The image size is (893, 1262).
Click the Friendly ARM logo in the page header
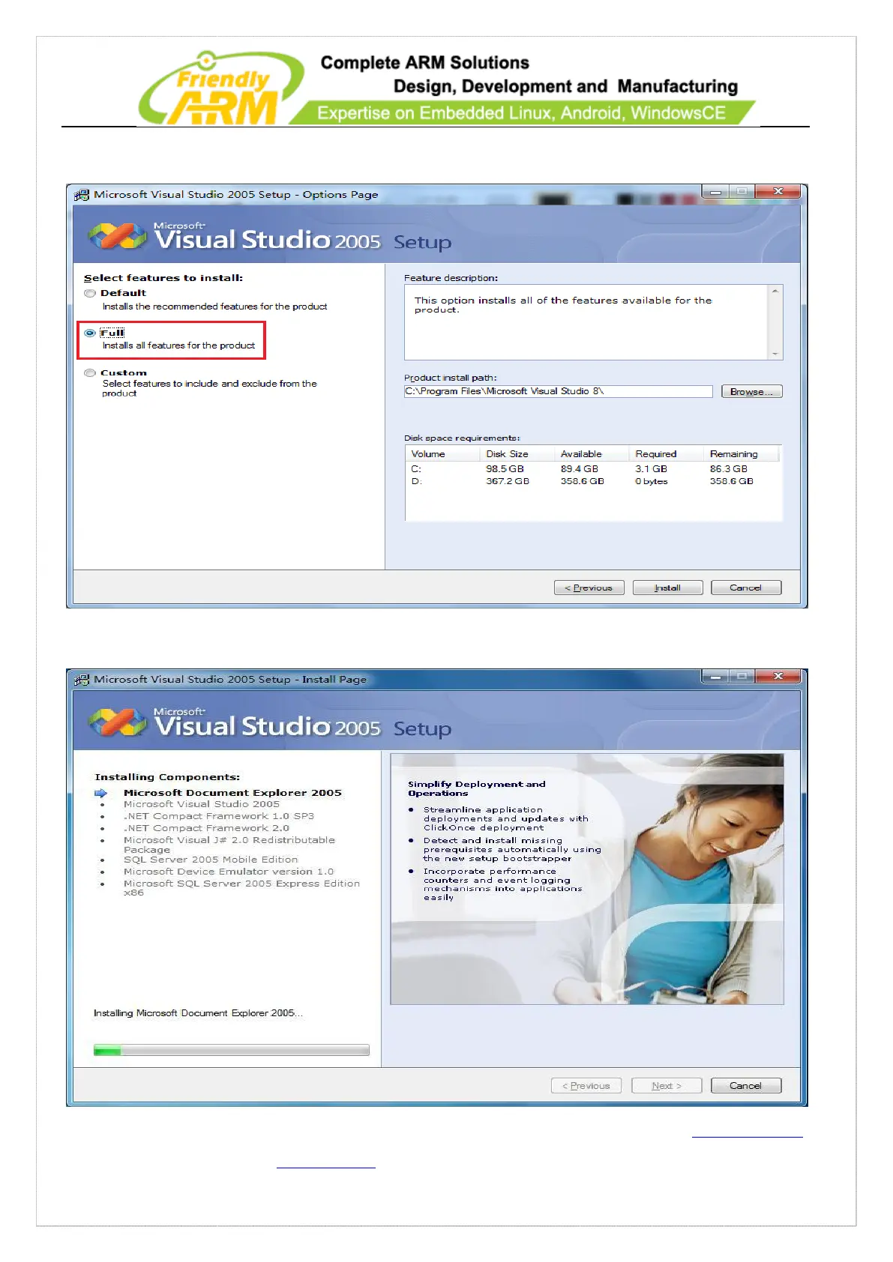coord(221,88)
